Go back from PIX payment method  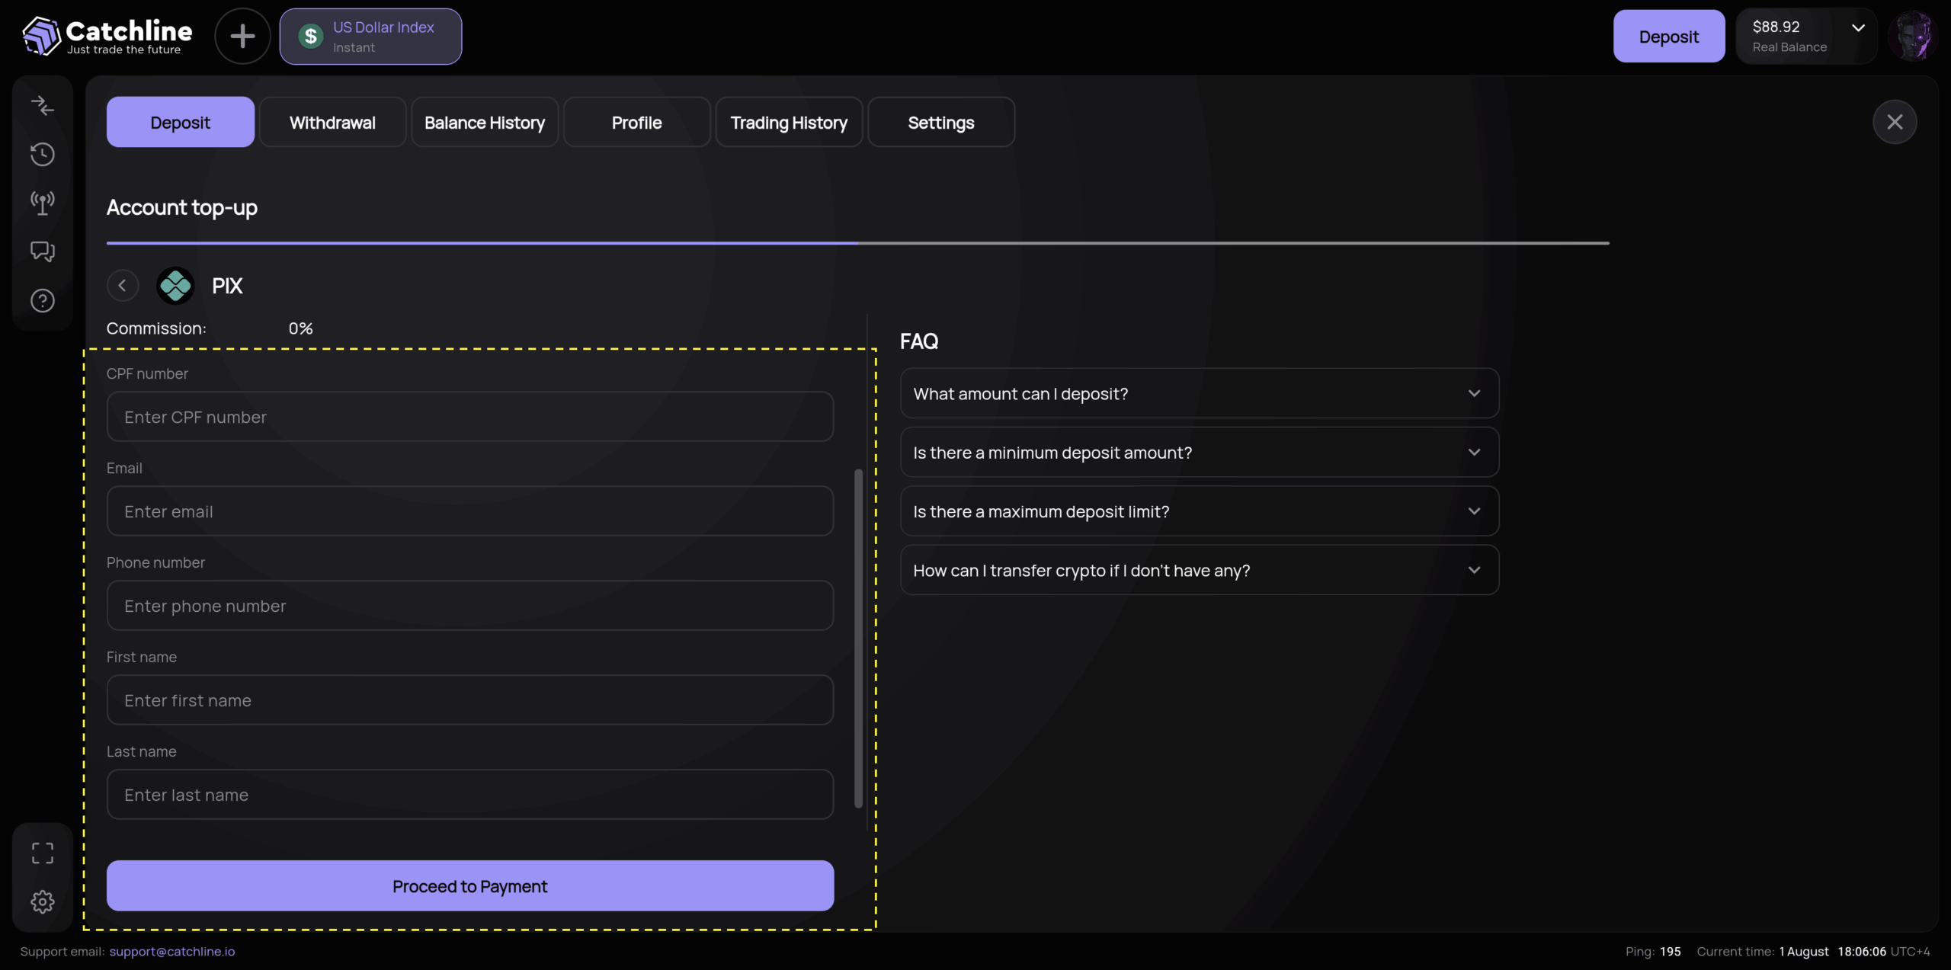tap(123, 286)
